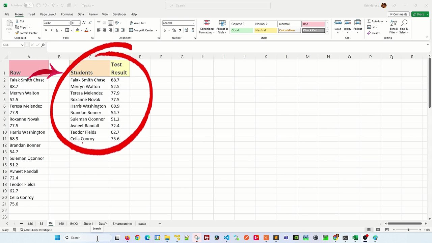Apply Neutral cell style
This screenshot has height=243, width=432.
265,30
